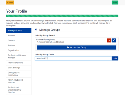The width and height of the screenshot is (125, 98).
Task: Open the Address section
Action: 19,45
